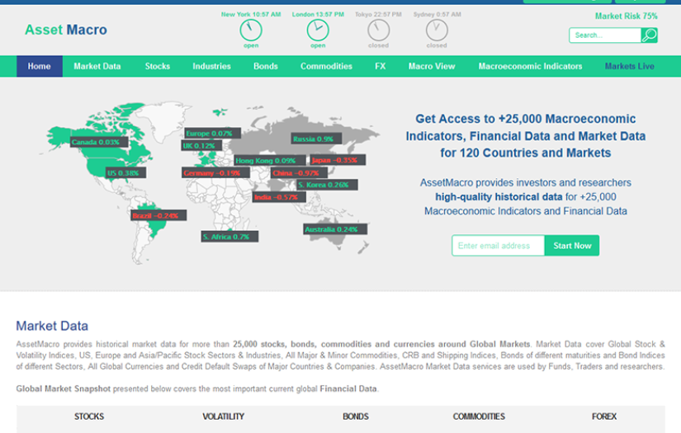Click the China -0.97% map label
Viewport: 681px width, 433px height.
pyautogui.click(x=300, y=173)
